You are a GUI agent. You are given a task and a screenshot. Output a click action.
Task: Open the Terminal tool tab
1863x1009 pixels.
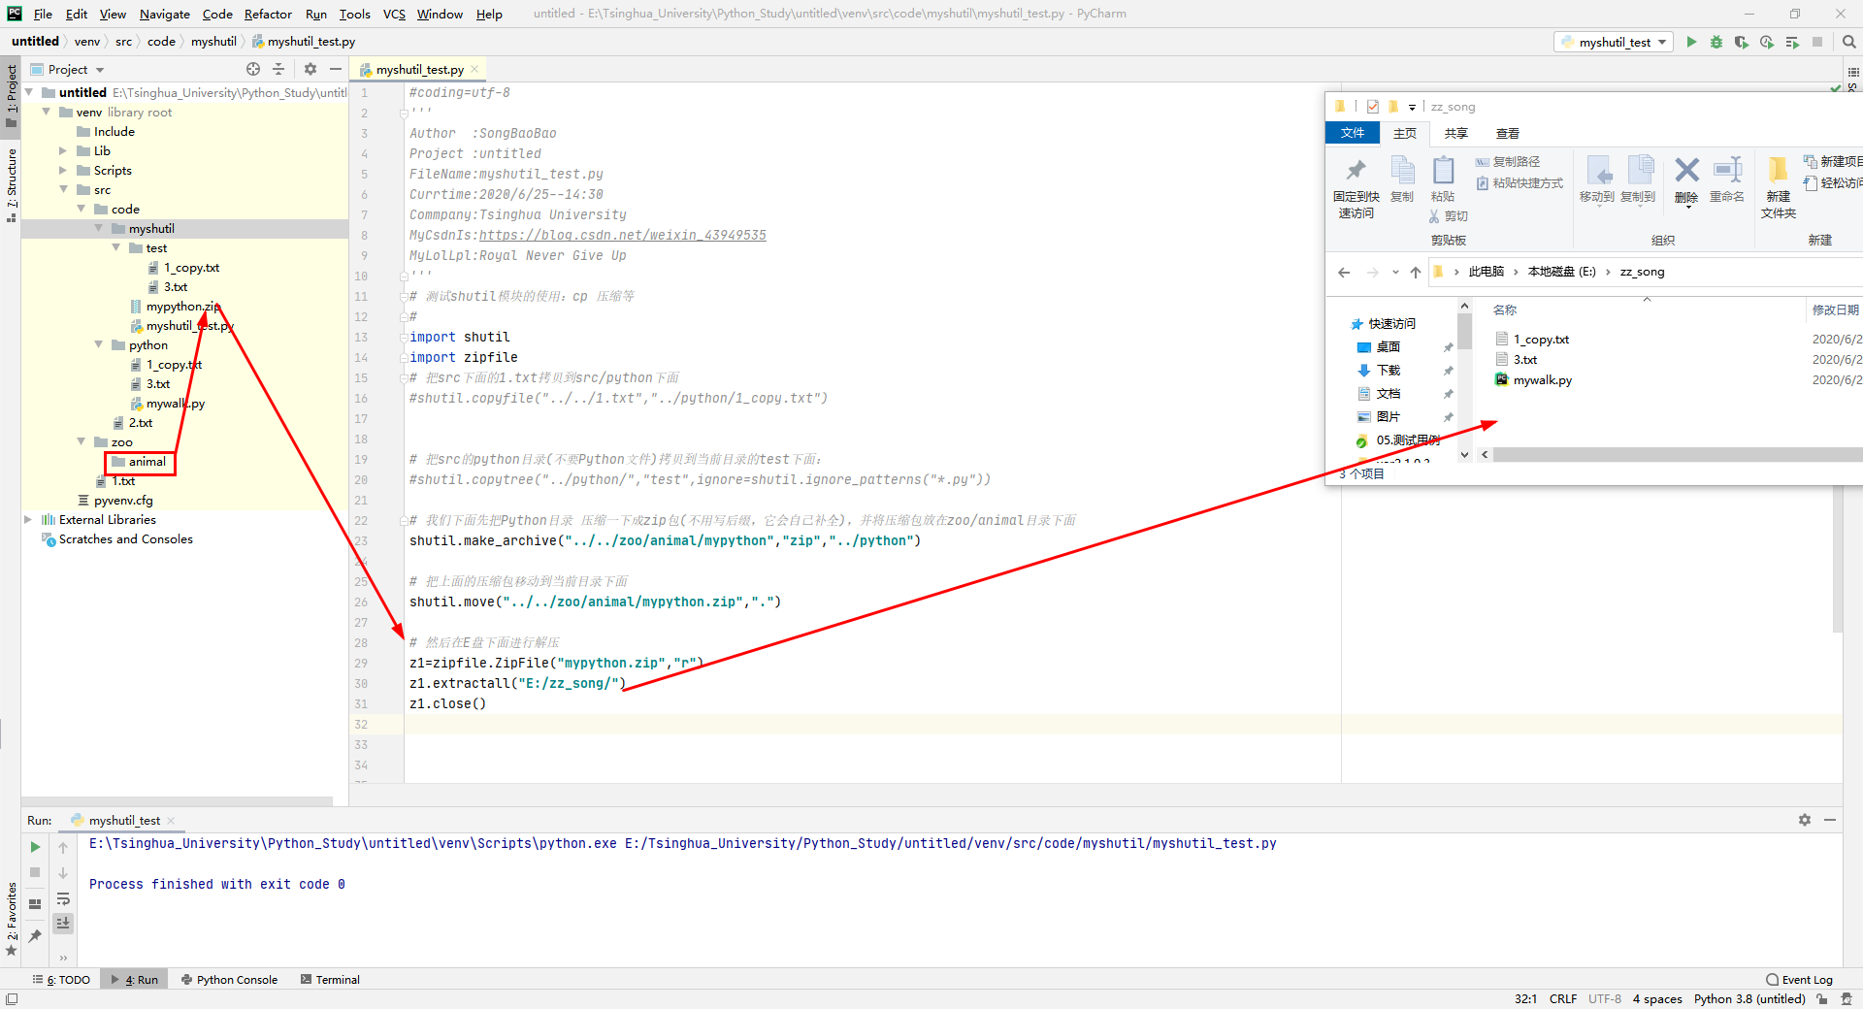[330, 980]
